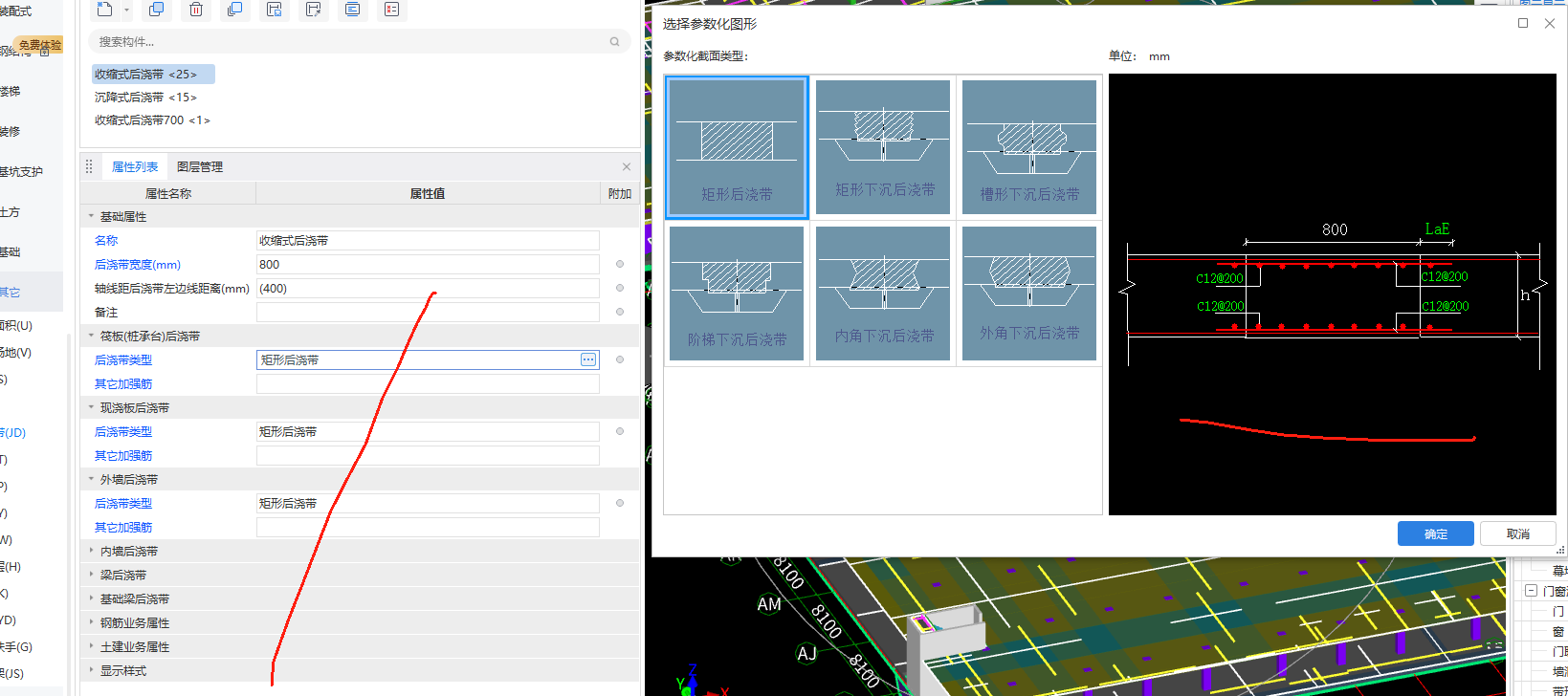Collapse the 外墙后浇带 group
The height and width of the screenshot is (696, 1568).
(x=92, y=479)
